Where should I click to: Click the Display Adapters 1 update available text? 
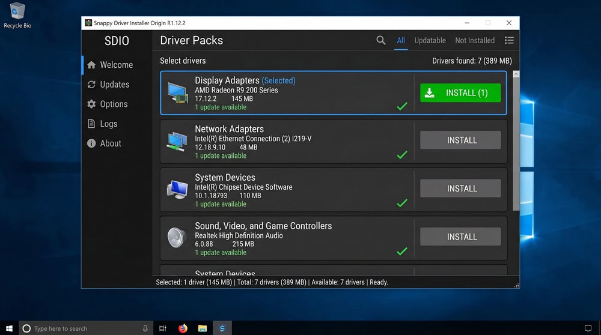tap(221, 107)
